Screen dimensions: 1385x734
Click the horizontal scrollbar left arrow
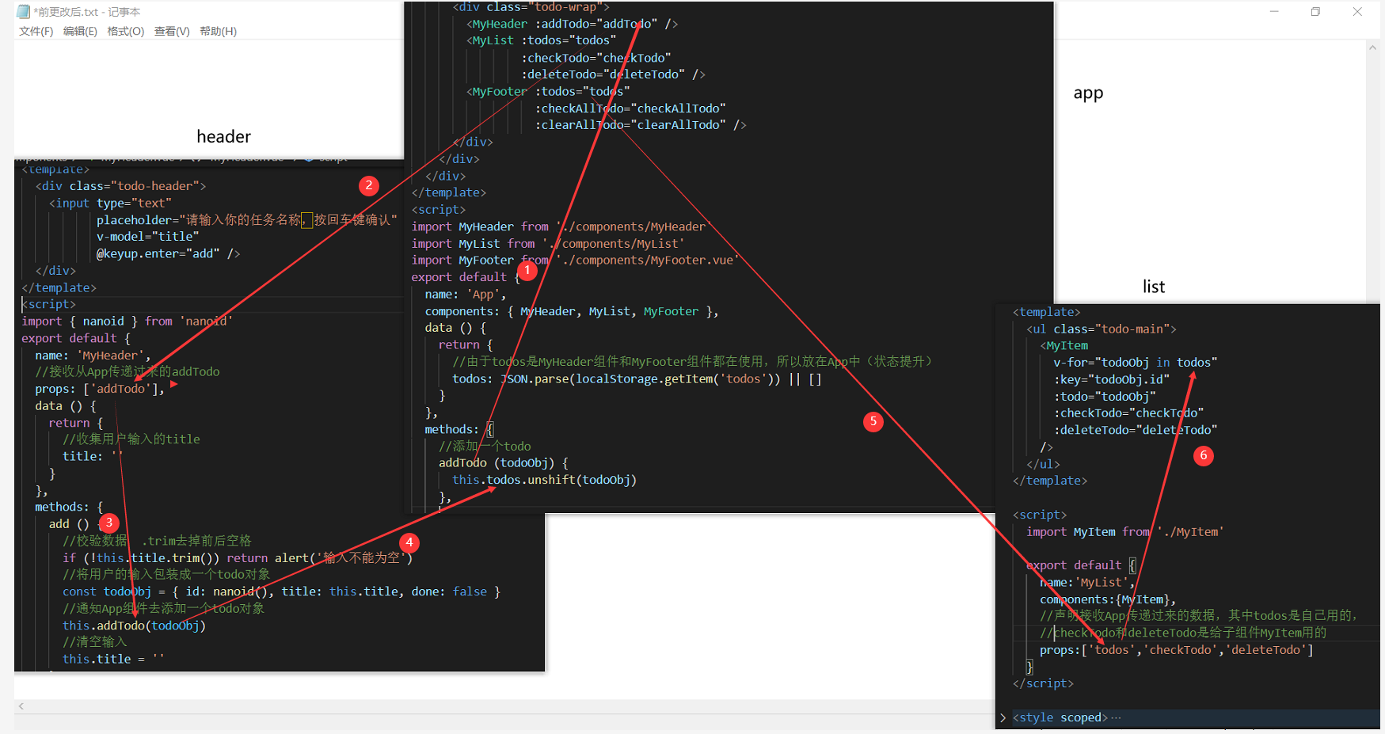tap(21, 706)
